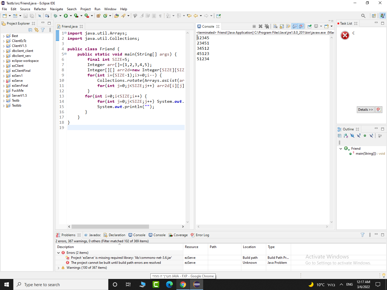
Task: Switch to the Error Log tab
Action: 202,235
